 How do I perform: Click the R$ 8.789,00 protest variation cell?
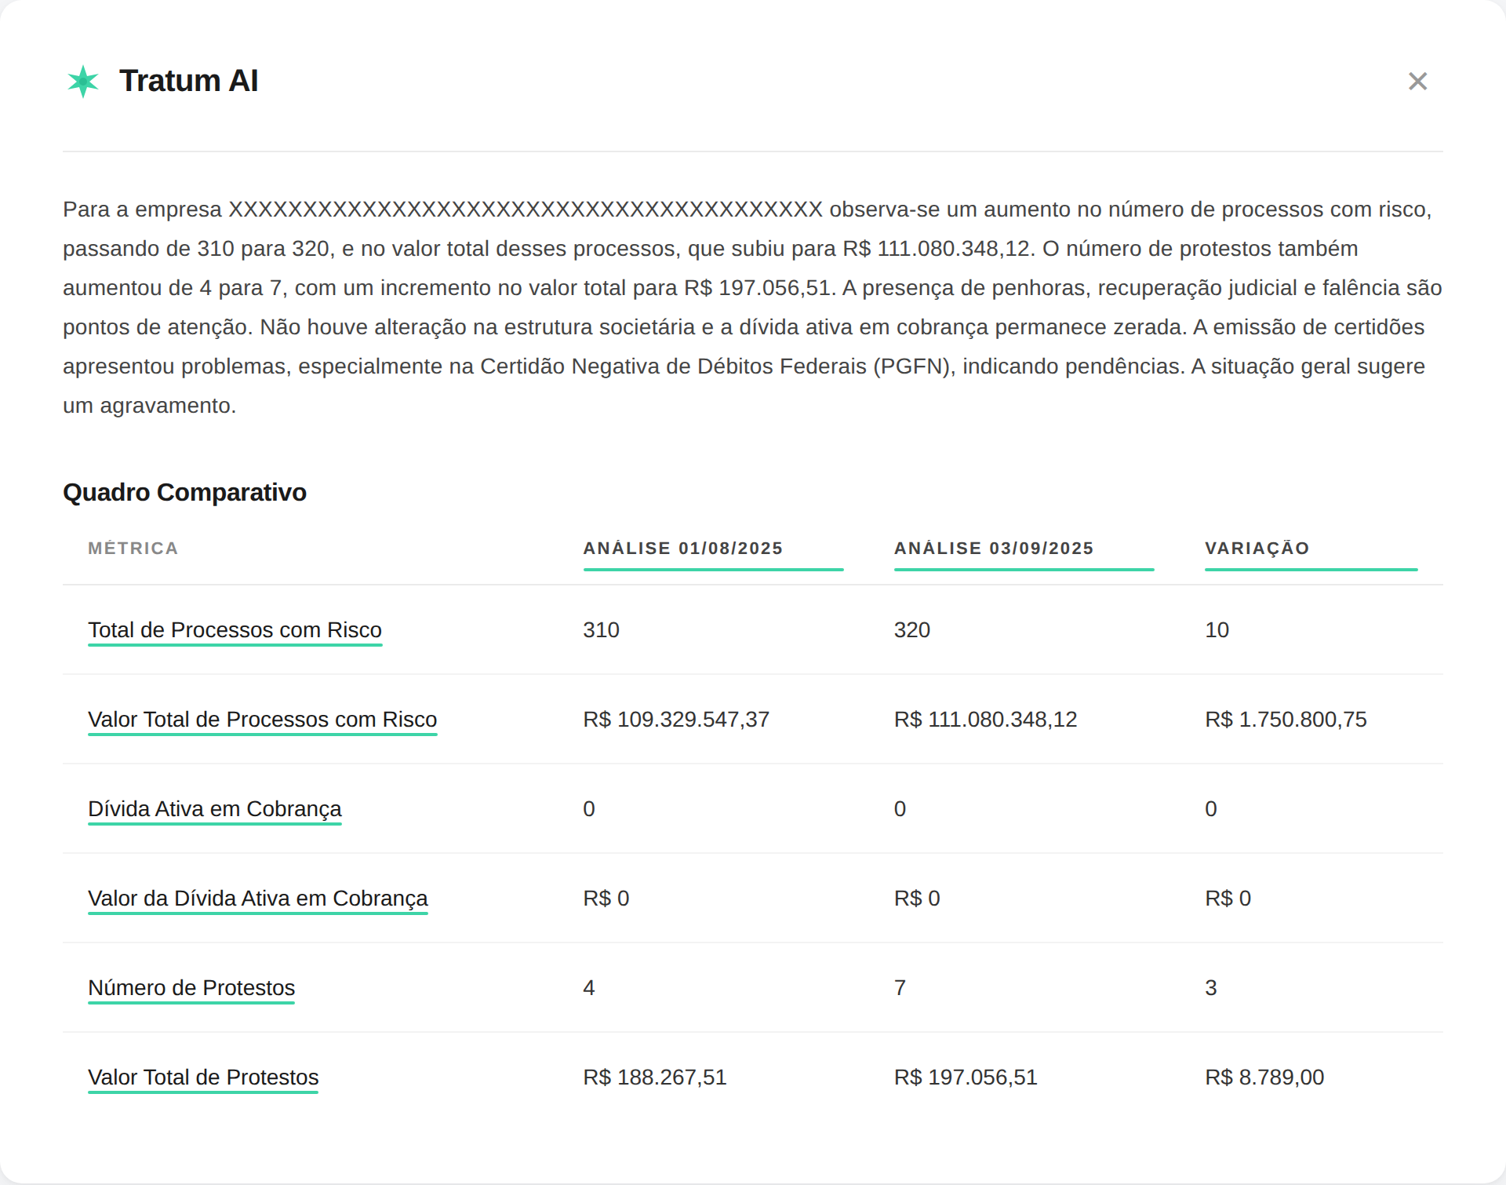tap(1264, 1077)
